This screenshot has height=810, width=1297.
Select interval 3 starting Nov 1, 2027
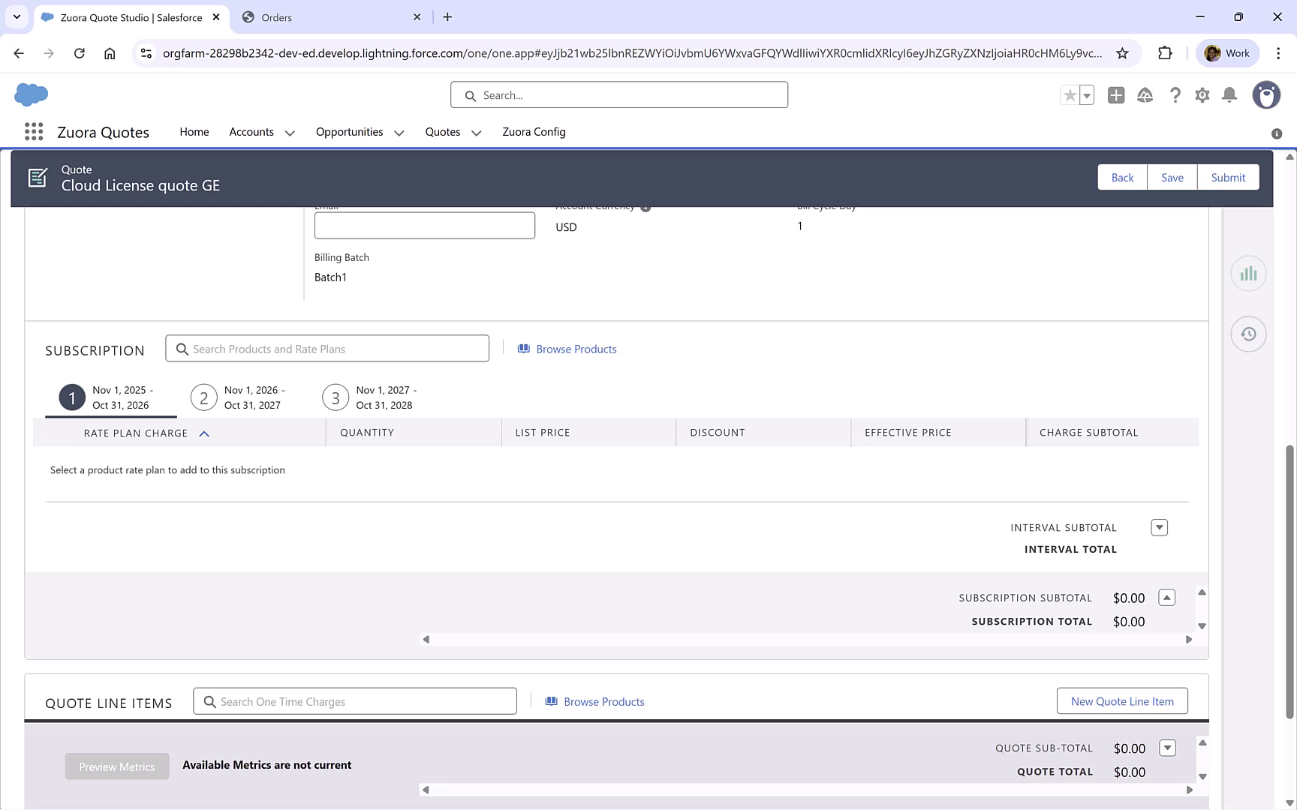point(335,397)
